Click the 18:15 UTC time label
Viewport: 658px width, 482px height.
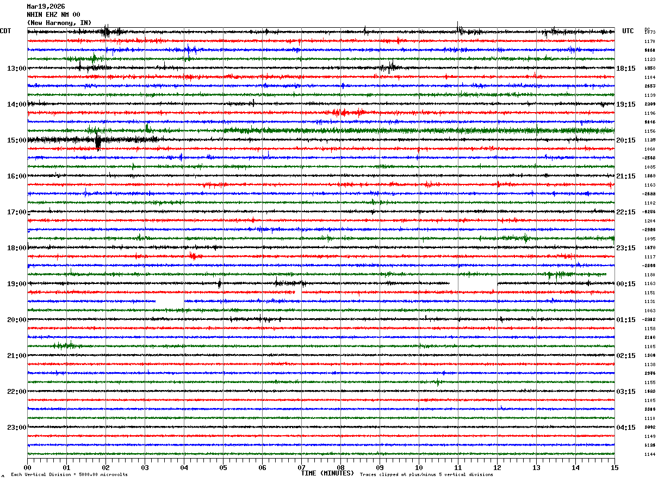[626, 69]
